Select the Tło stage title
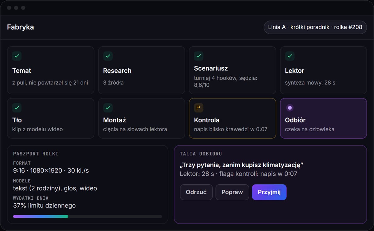 coord(17,120)
